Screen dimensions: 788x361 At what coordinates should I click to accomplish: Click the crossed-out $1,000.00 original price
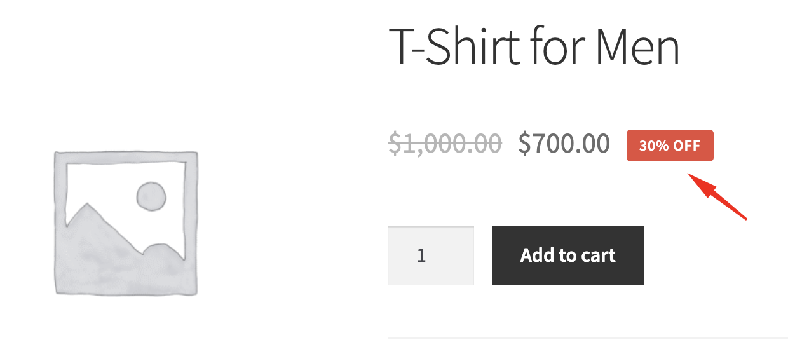pos(445,144)
